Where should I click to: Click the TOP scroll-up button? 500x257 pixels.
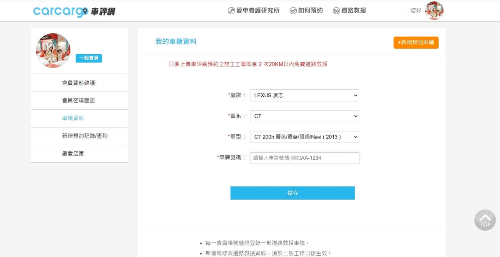point(485,220)
